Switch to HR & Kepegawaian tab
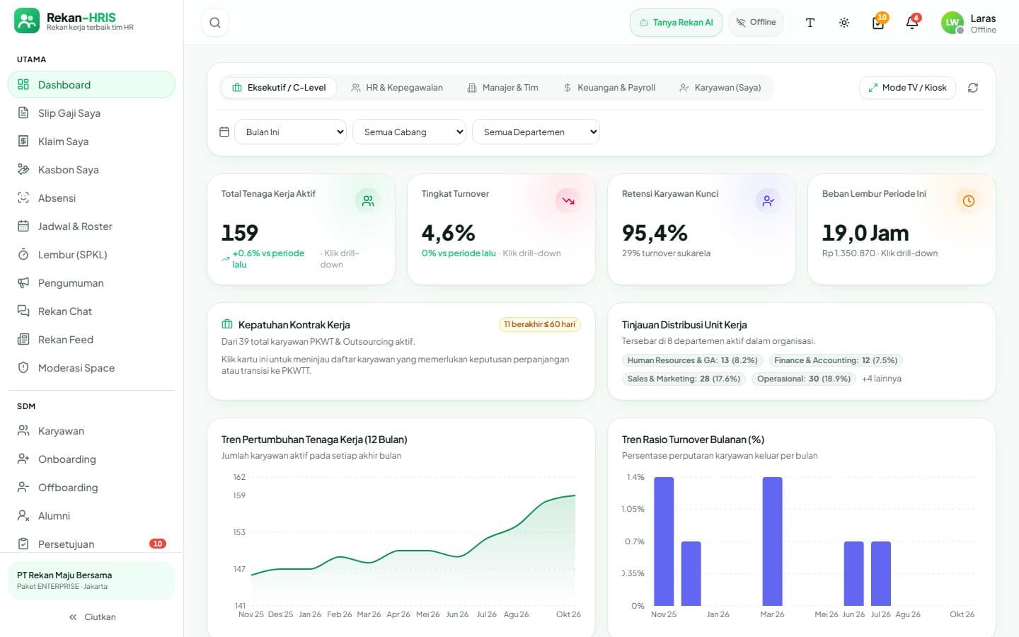The image size is (1019, 637). pyautogui.click(x=397, y=88)
